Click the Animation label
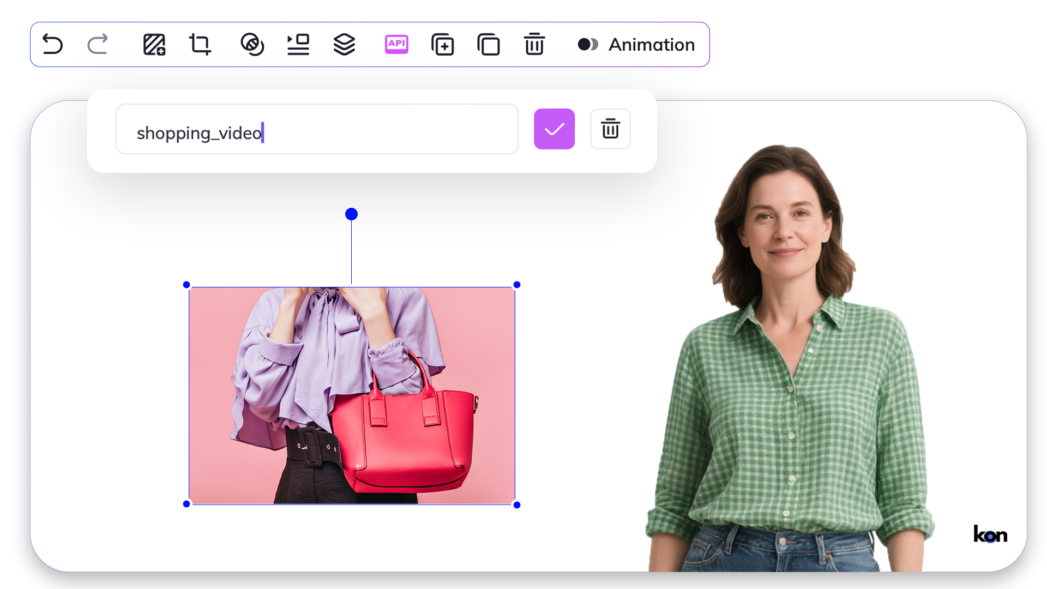 (652, 45)
